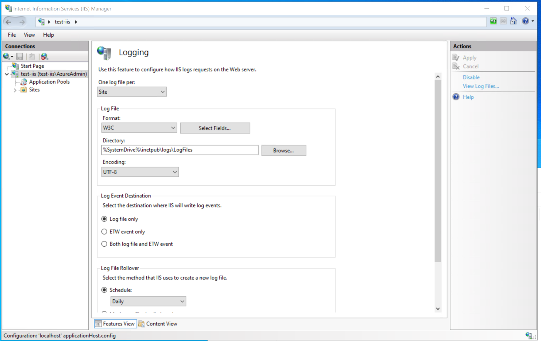Click the vertical scrollbar thumb
The image size is (541, 341).
coord(438,171)
